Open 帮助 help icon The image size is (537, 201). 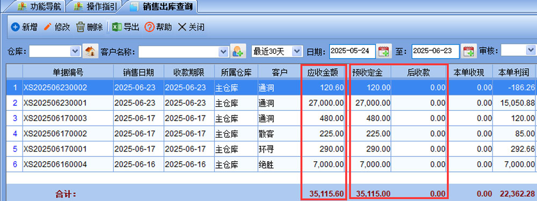coord(149,27)
